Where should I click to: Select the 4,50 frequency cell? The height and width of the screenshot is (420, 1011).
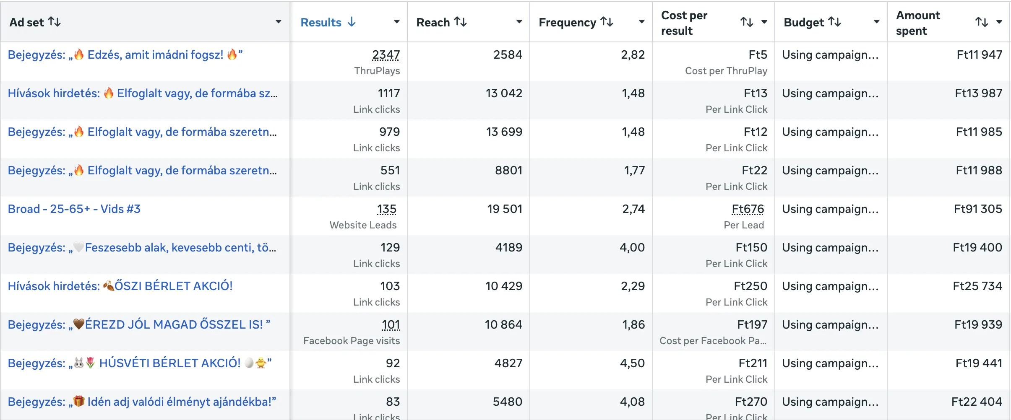pyautogui.click(x=632, y=363)
